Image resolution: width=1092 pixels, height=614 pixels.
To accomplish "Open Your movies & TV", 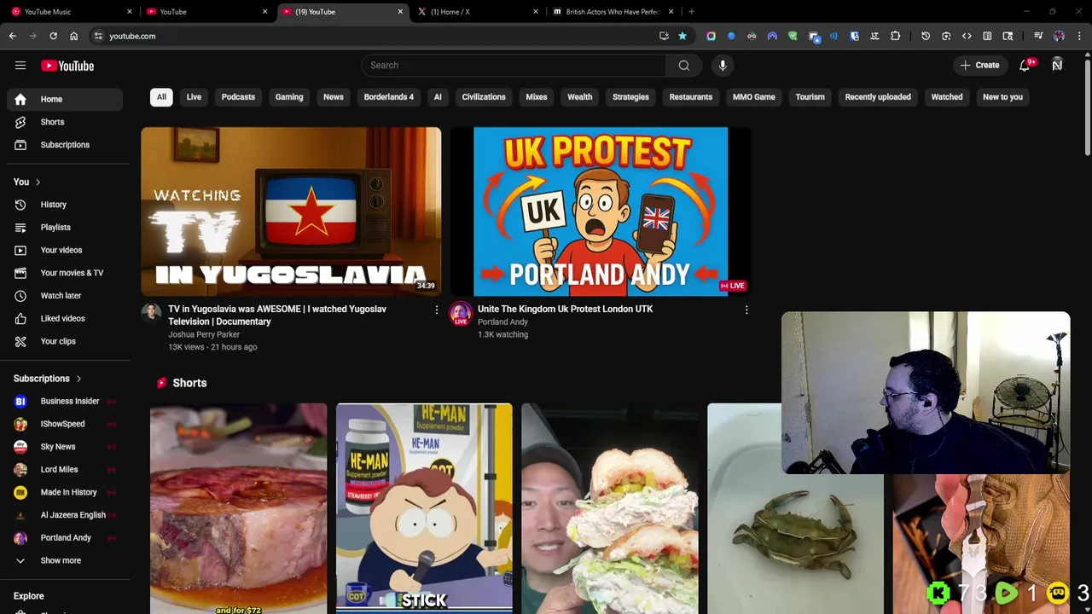I will coord(65,273).
